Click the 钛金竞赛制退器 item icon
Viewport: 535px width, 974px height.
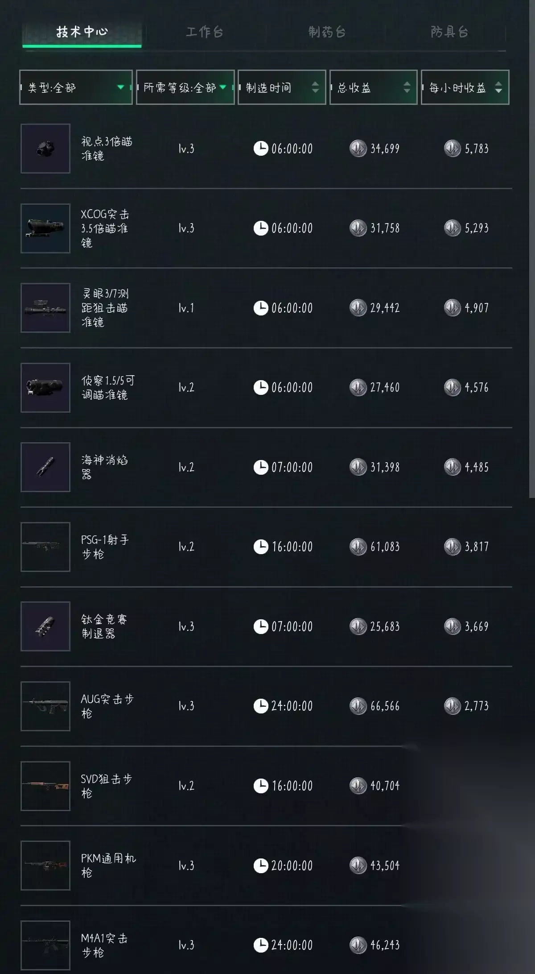tap(45, 626)
